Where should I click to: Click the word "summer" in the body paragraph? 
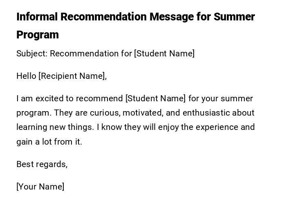pyautogui.click(x=237, y=98)
